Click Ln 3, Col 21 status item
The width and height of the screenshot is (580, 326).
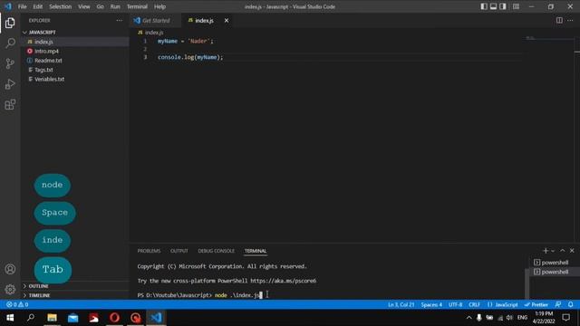tap(401, 305)
